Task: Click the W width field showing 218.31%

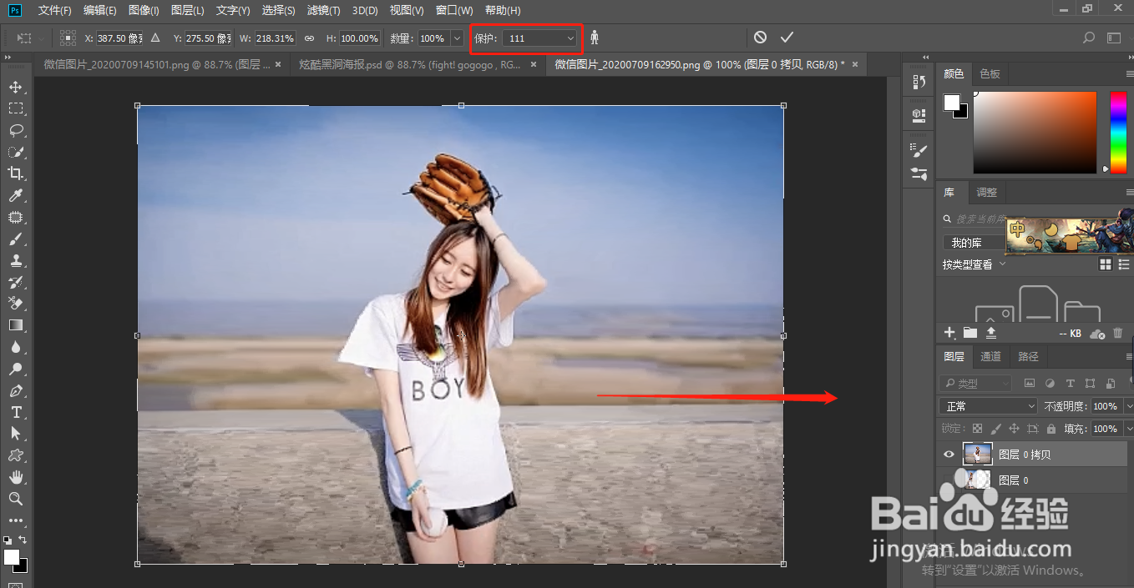Action: [274, 38]
